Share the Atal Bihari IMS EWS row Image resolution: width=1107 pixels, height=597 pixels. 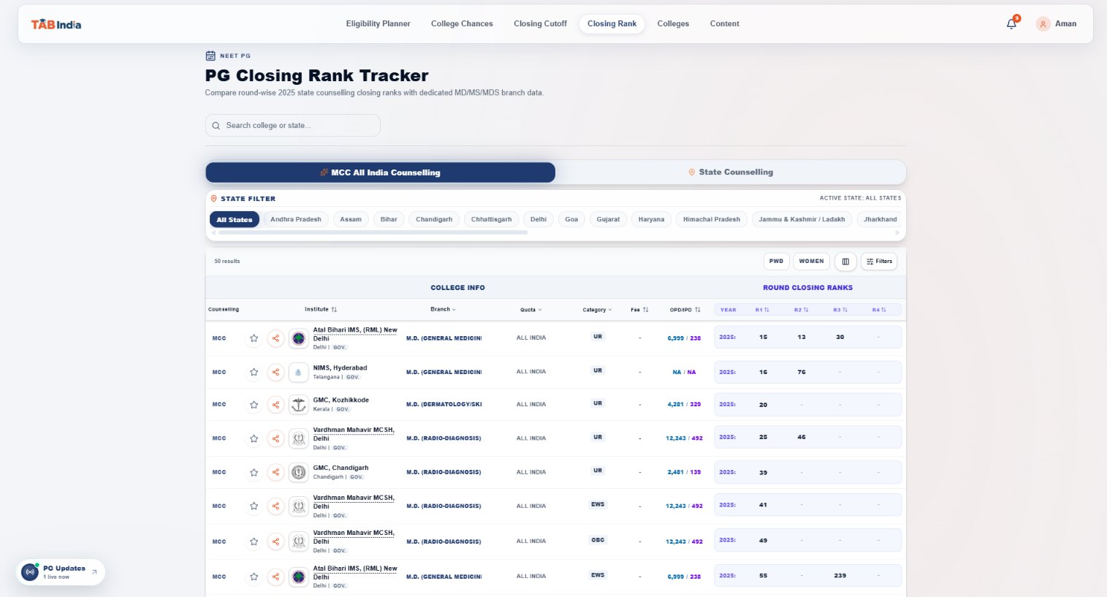pos(275,577)
